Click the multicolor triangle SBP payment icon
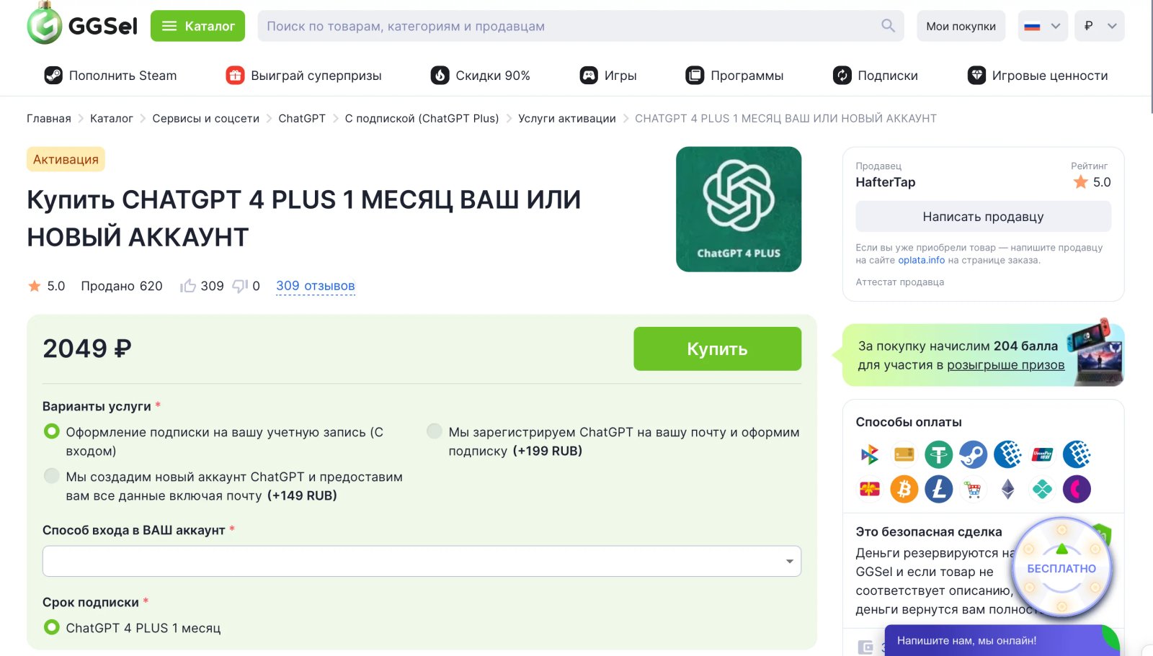This screenshot has height=656, width=1153. [870, 454]
